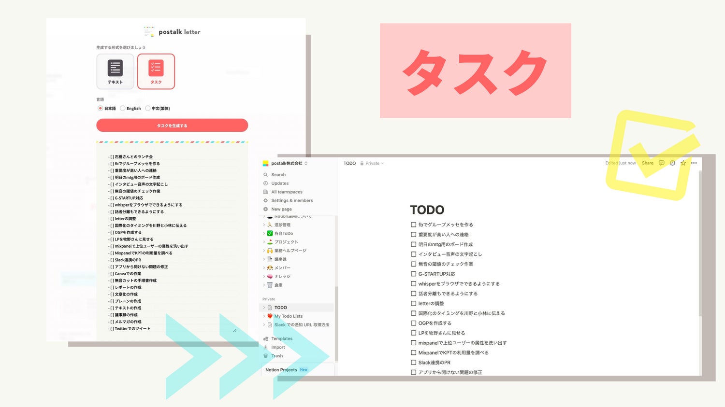Open the comments icon in Notion top bar
The image size is (725, 407).
661,163
